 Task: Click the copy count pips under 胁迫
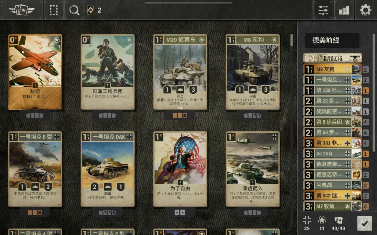(35, 115)
